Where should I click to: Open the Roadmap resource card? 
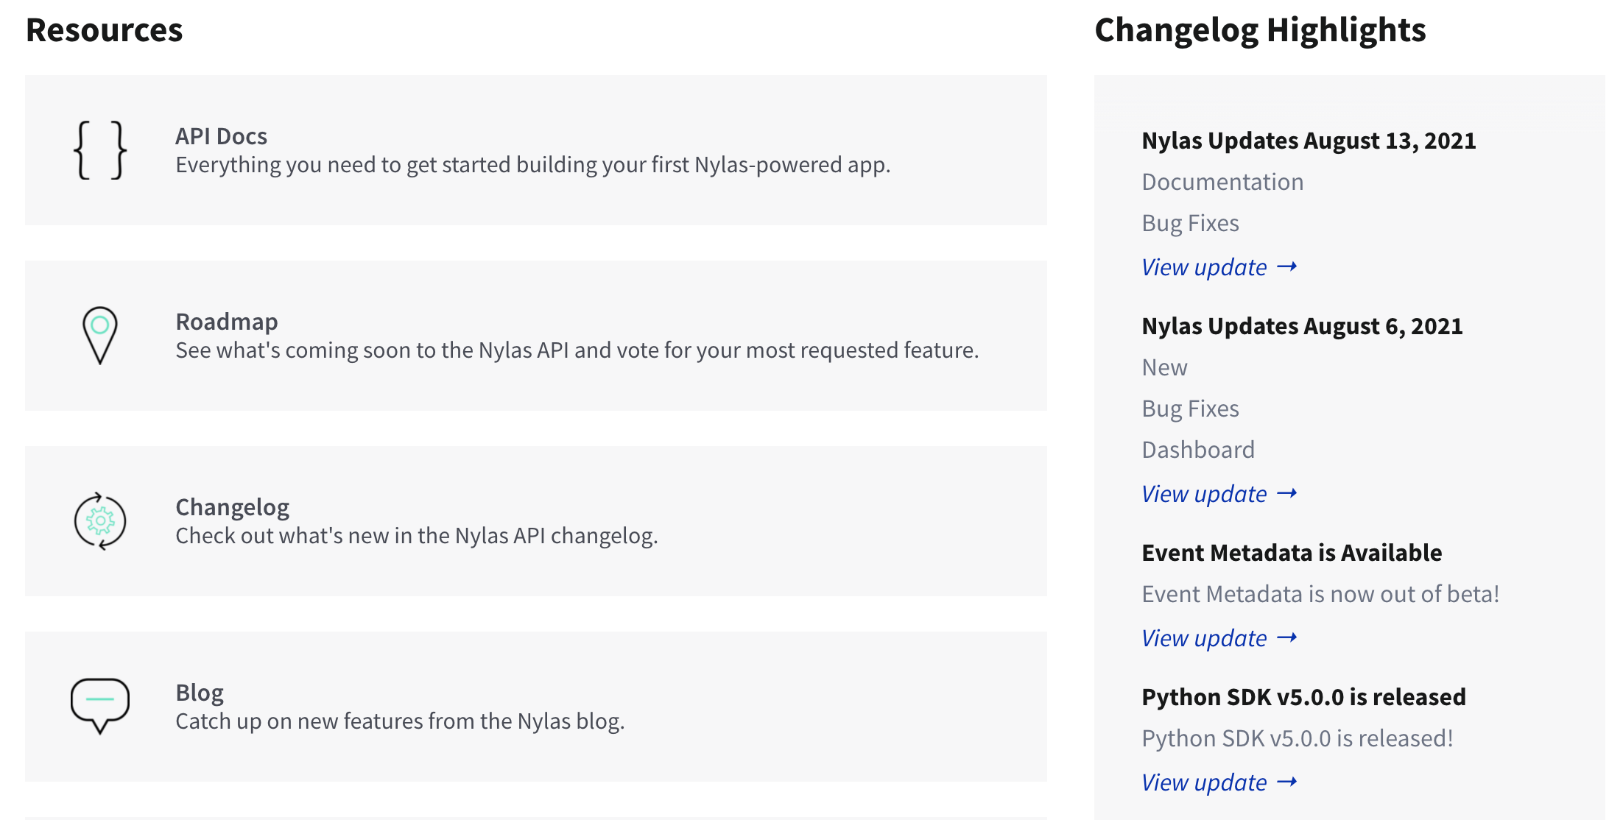535,336
